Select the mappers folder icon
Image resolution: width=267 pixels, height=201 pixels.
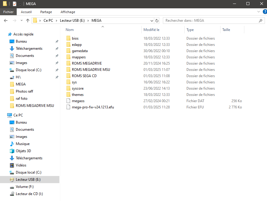point(68,57)
